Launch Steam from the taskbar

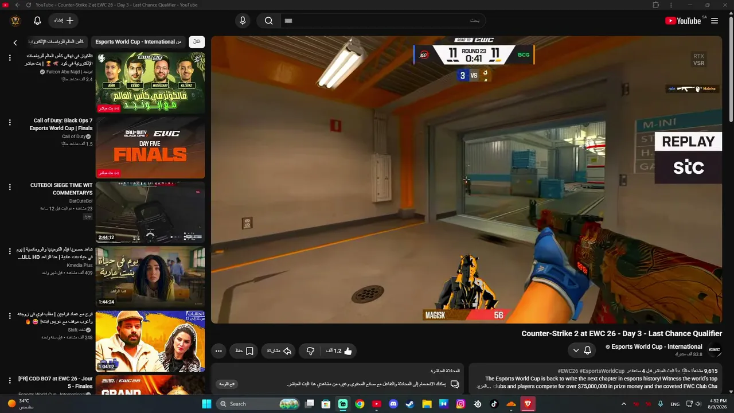point(410,404)
